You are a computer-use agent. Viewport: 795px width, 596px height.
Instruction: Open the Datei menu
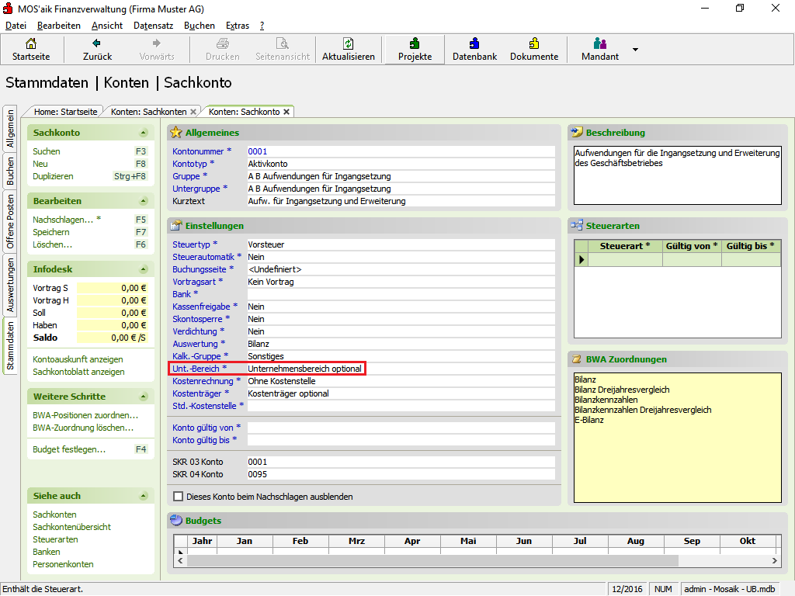pos(16,26)
